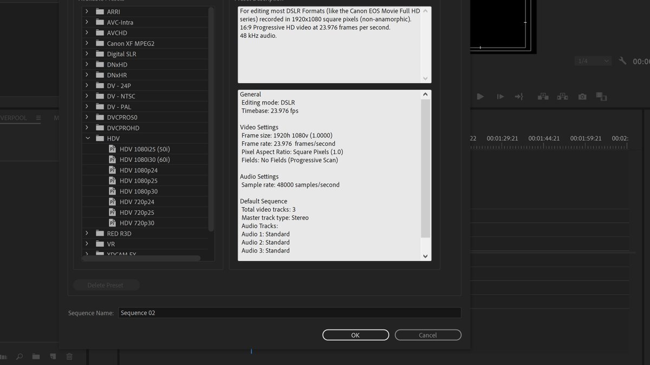Screen dimensions: 650x365
Task: Click the 00:01:29:21 timeline ruler mark
Action: pyautogui.click(x=502, y=138)
